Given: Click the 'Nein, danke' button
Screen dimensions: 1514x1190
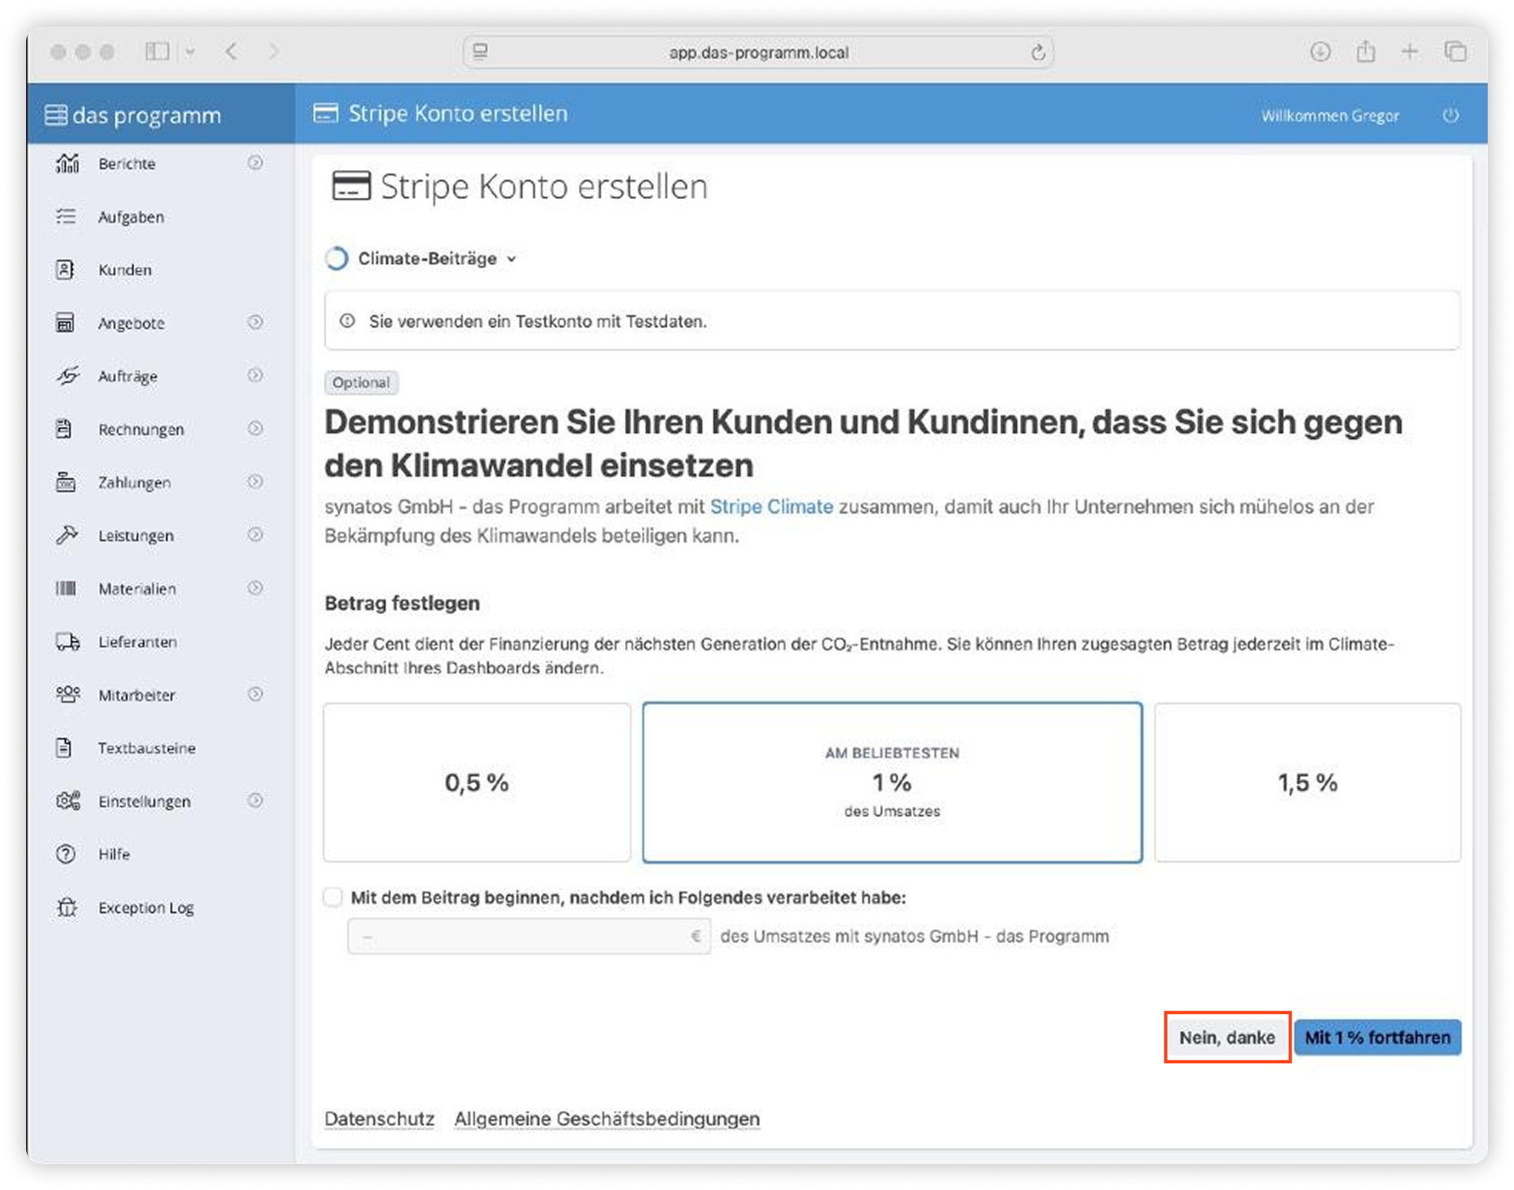Looking at the screenshot, I should (1227, 1038).
